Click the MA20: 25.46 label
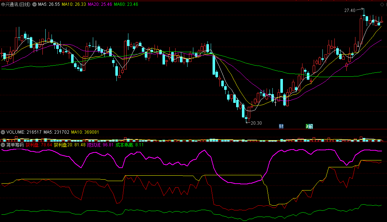The width and height of the screenshot is (387, 222). click(100, 4)
